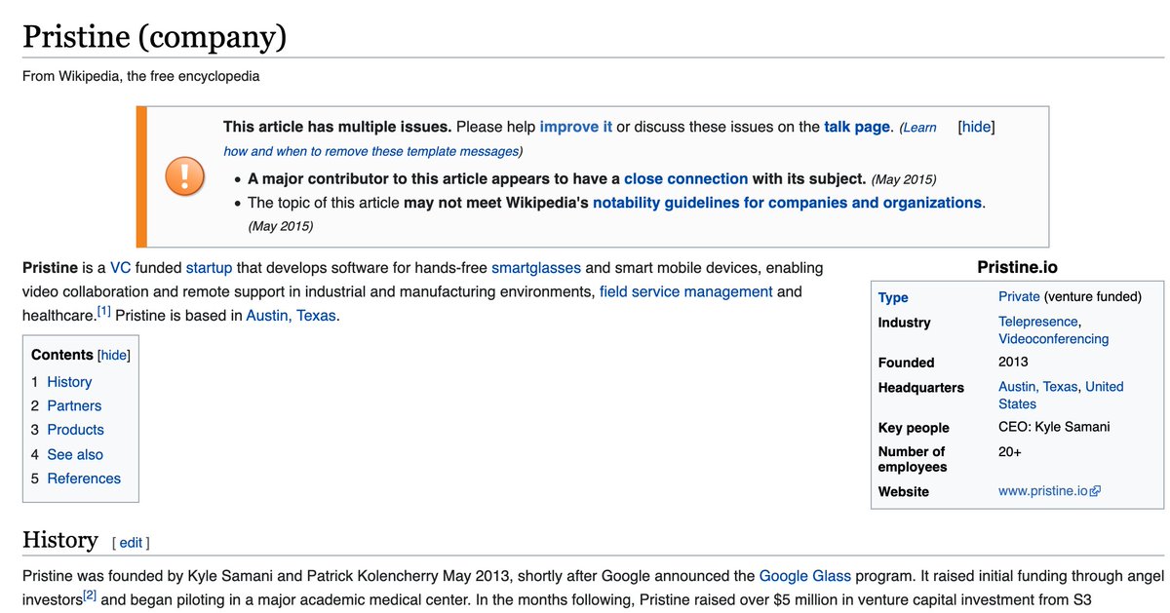
Task: Hide the multiple issues notice box
Action: tap(976, 127)
